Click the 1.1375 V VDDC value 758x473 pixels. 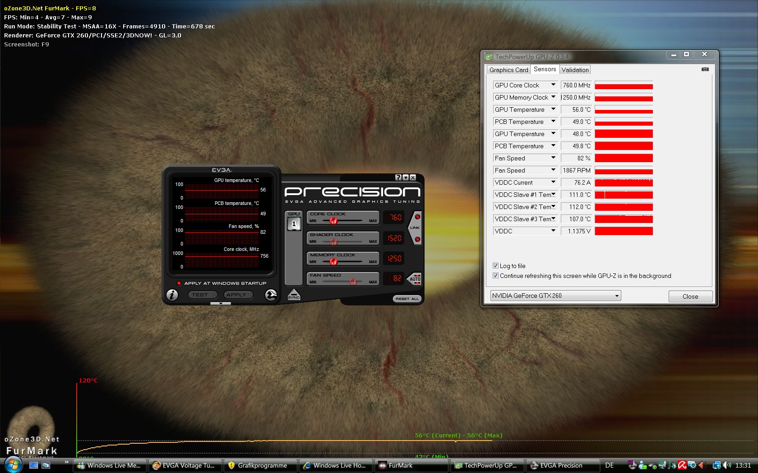576,231
